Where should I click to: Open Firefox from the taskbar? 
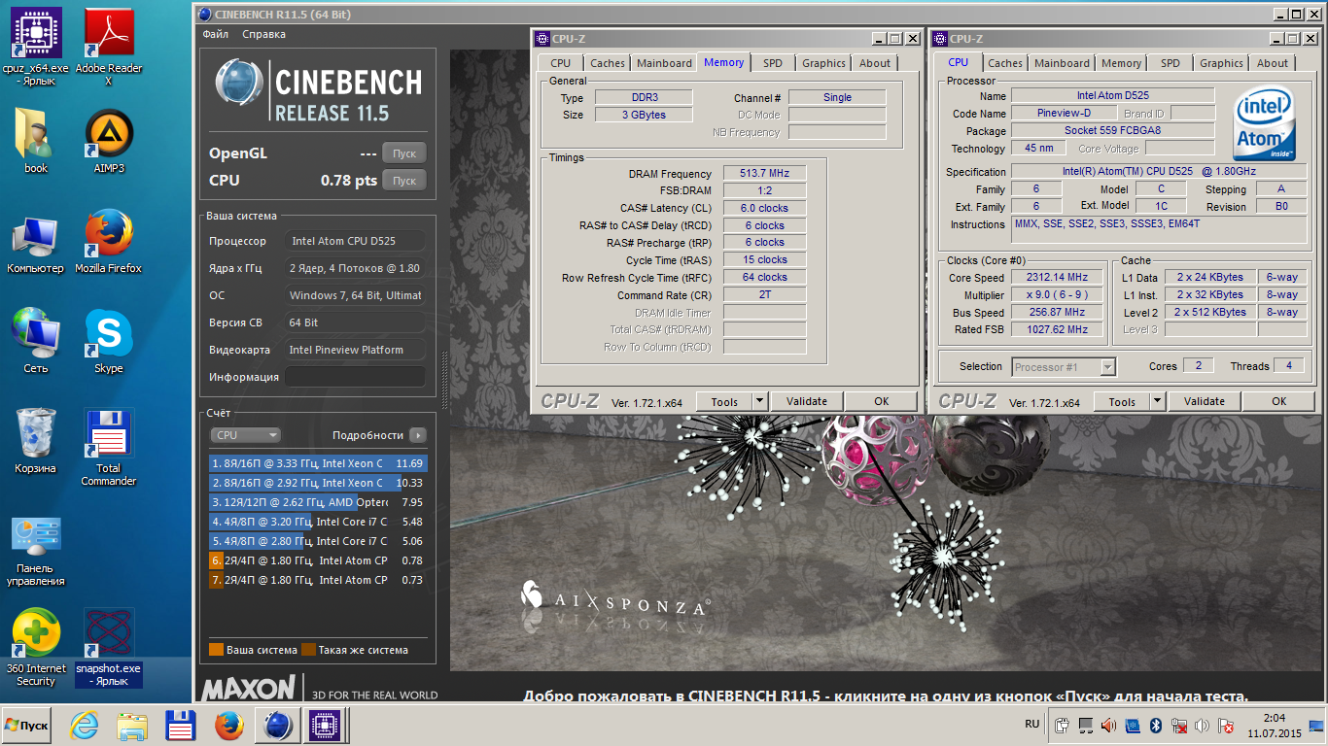[x=229, y=726]
